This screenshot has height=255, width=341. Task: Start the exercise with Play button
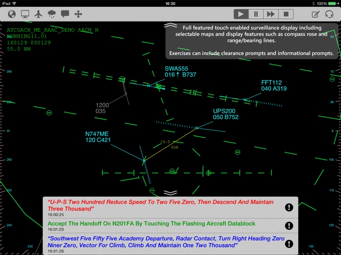coord(241,14)
